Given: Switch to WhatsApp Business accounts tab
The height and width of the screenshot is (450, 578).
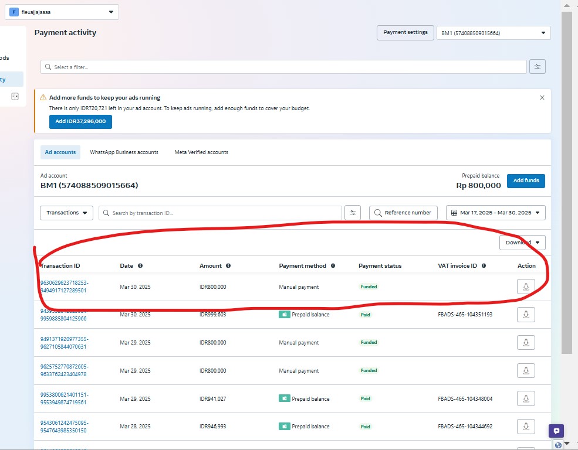Looking at the screenshot, I should pos(124,152).
